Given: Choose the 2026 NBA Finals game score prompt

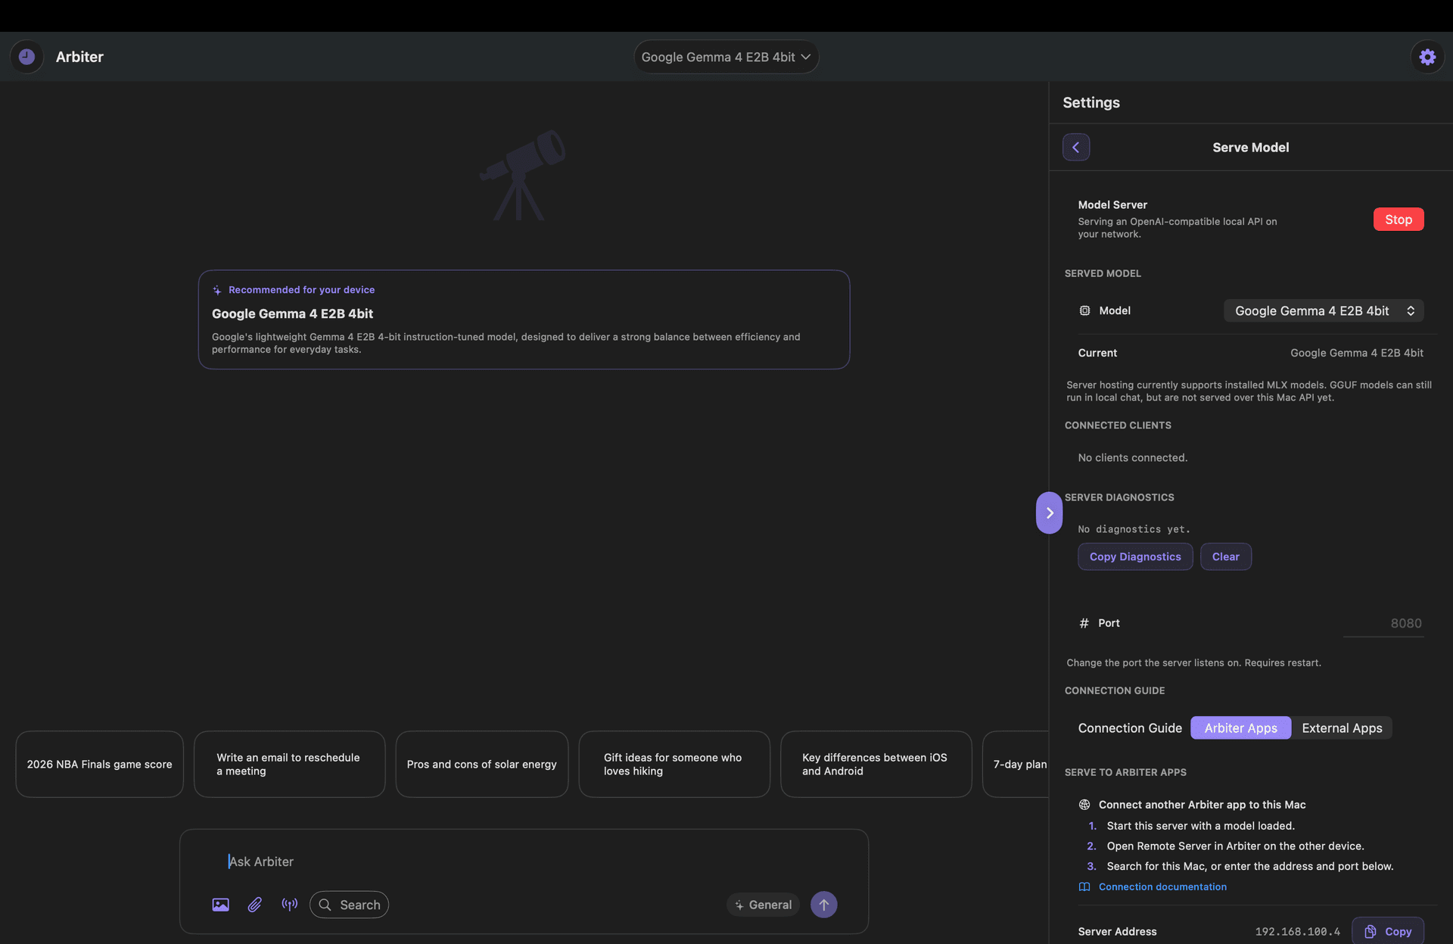Looking at the screenshot, I should click(99, 764).
